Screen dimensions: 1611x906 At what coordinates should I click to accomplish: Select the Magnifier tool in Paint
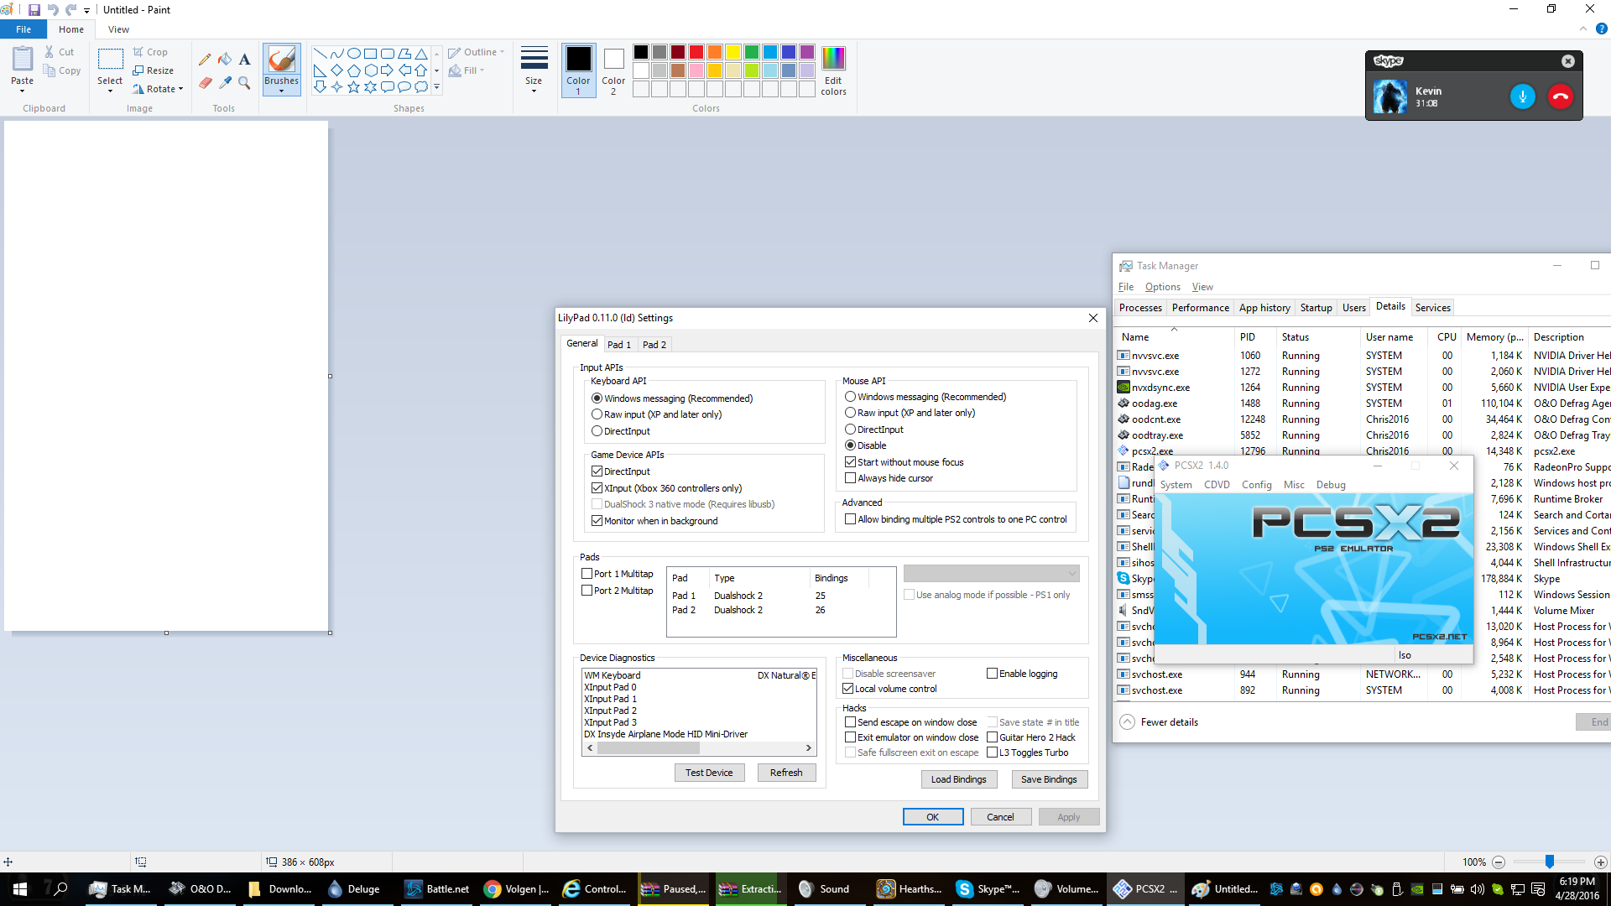pos(244,82)
